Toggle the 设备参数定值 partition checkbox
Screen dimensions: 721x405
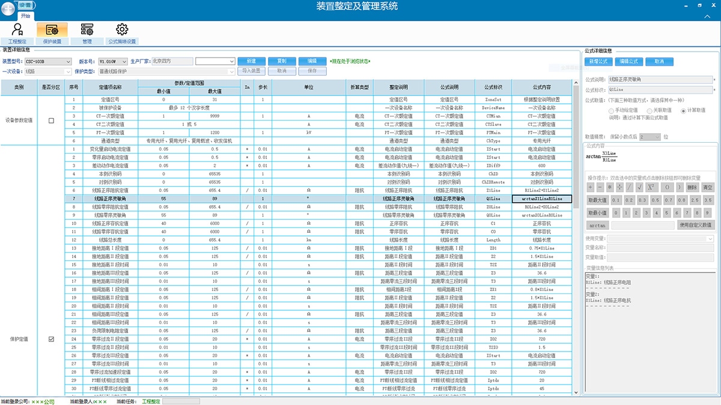point(51,121)
